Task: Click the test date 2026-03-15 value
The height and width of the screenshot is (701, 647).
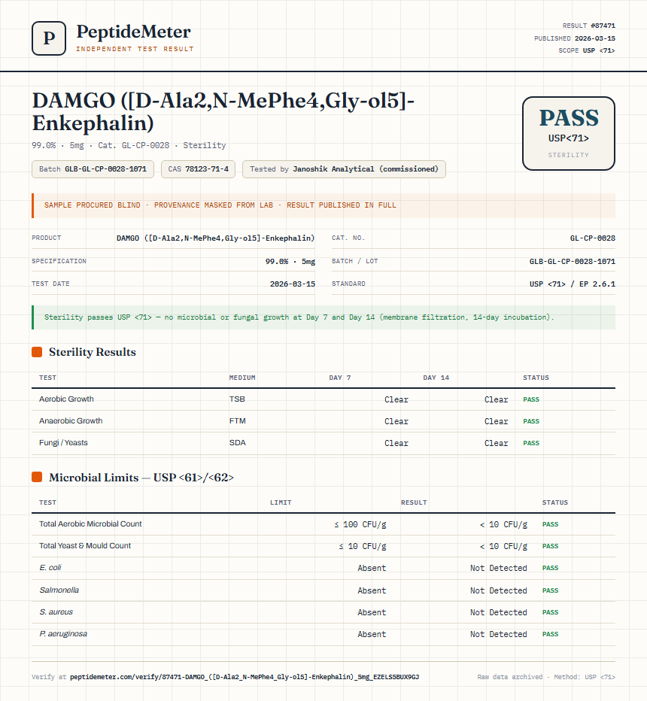Action: pyautogui.click(x=293, y=284)
